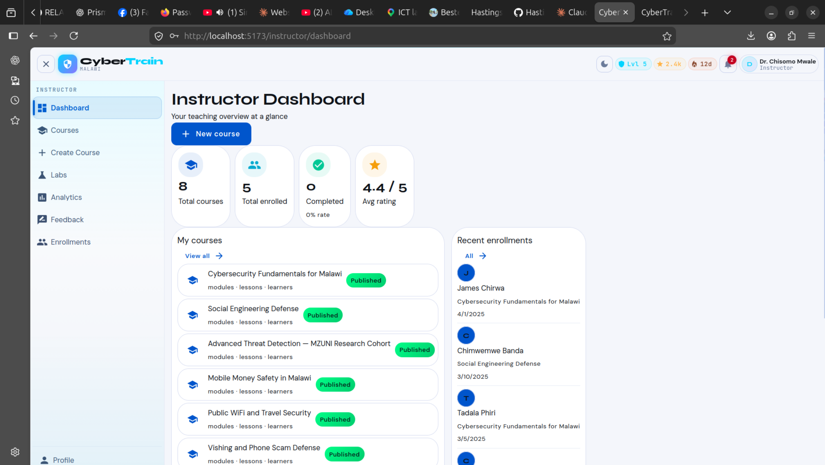Image resolution: width=825 pixels, height=465 pixels.
Task: Bookmark page with star icon in address bar
Action: (x=667, y=36)
